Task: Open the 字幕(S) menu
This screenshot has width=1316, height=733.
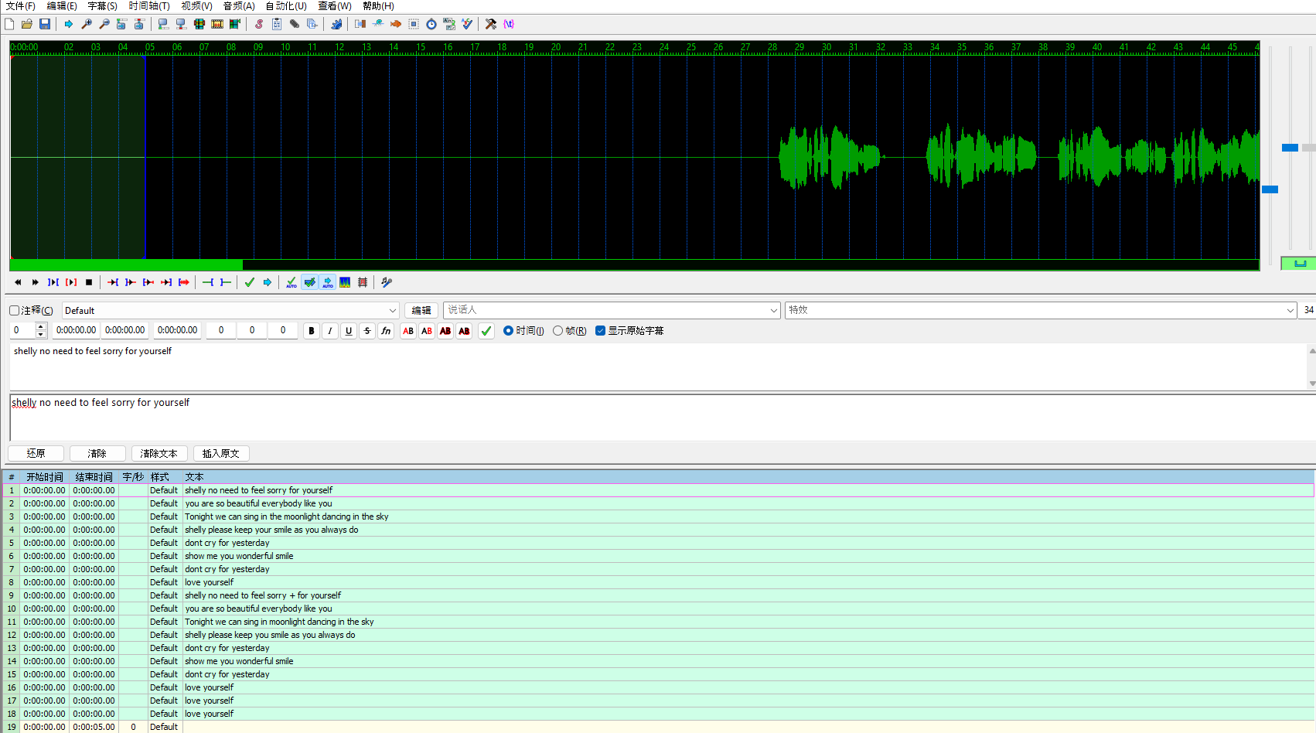Action: click(102, 6)
